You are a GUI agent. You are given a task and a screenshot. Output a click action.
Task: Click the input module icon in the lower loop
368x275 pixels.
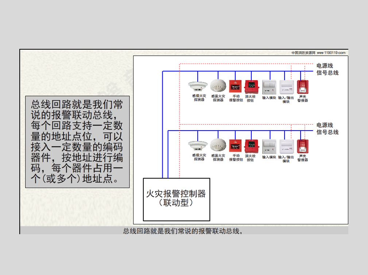click(x=269, y=147)
